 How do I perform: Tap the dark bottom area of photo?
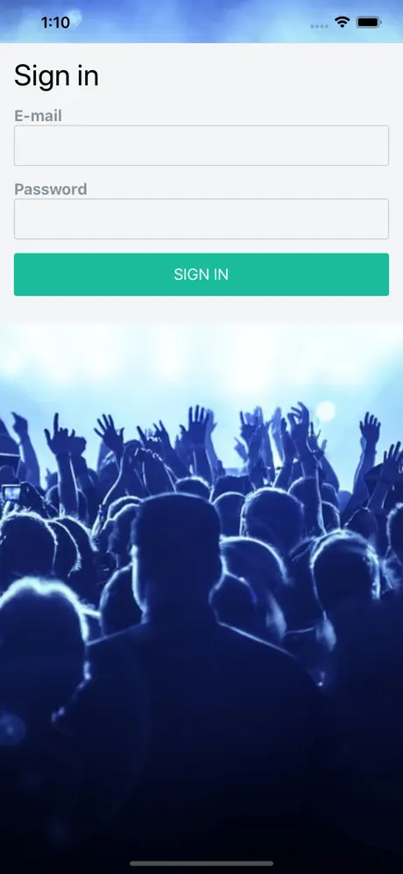coord(201,808)
